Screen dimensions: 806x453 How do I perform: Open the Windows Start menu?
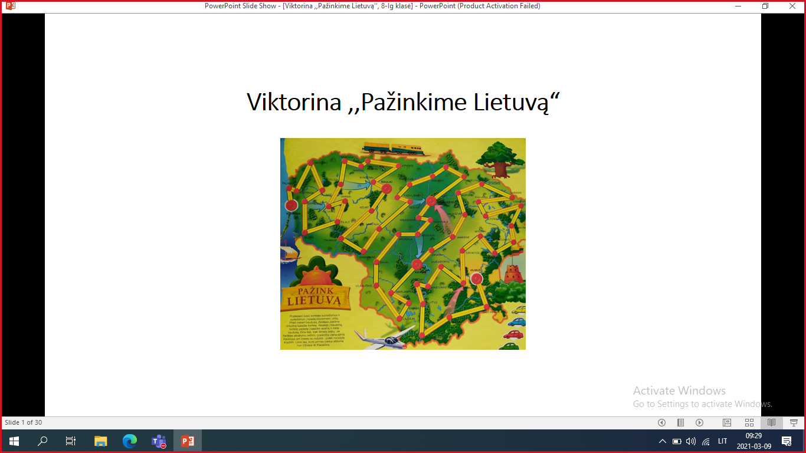[14, 441]
